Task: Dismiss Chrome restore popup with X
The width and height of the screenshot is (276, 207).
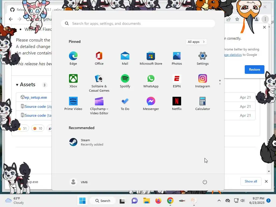Action: [x=264, y=27]
